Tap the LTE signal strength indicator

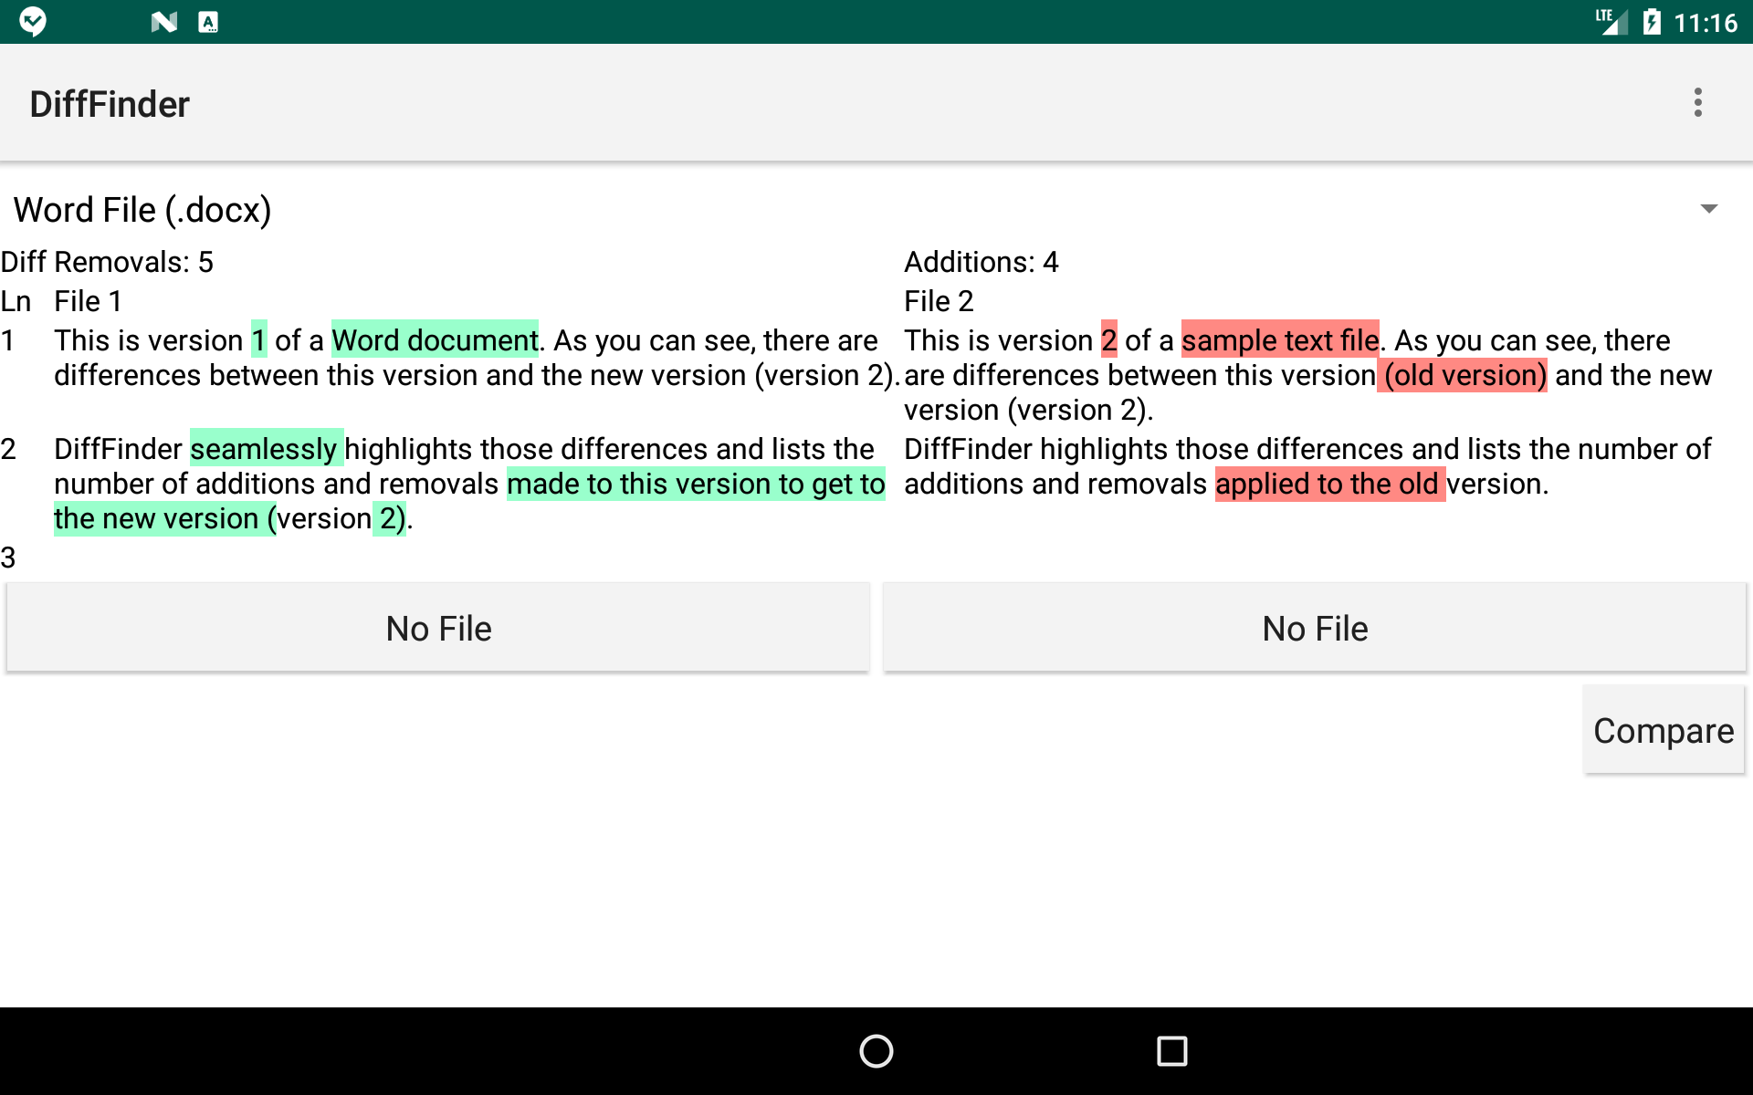pos(1611,20)
